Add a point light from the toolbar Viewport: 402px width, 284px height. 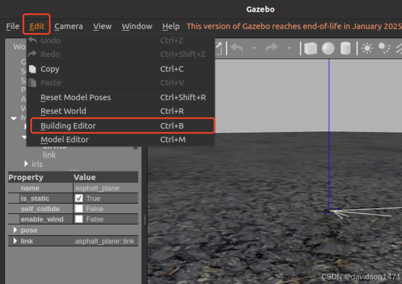[x=367, y=48]
